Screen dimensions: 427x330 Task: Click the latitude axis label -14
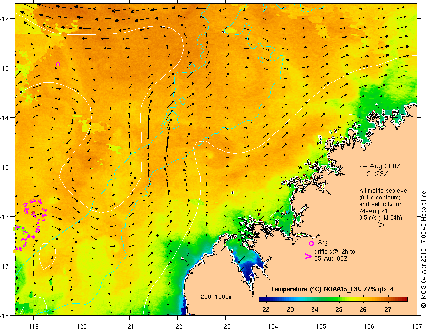5,118
